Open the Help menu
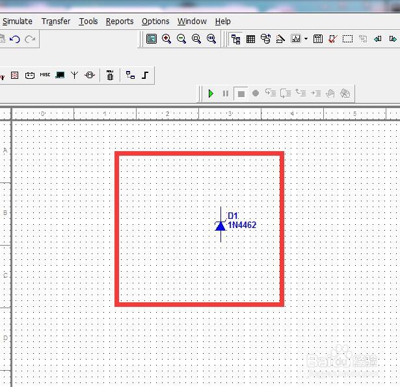 coord(222,21)
